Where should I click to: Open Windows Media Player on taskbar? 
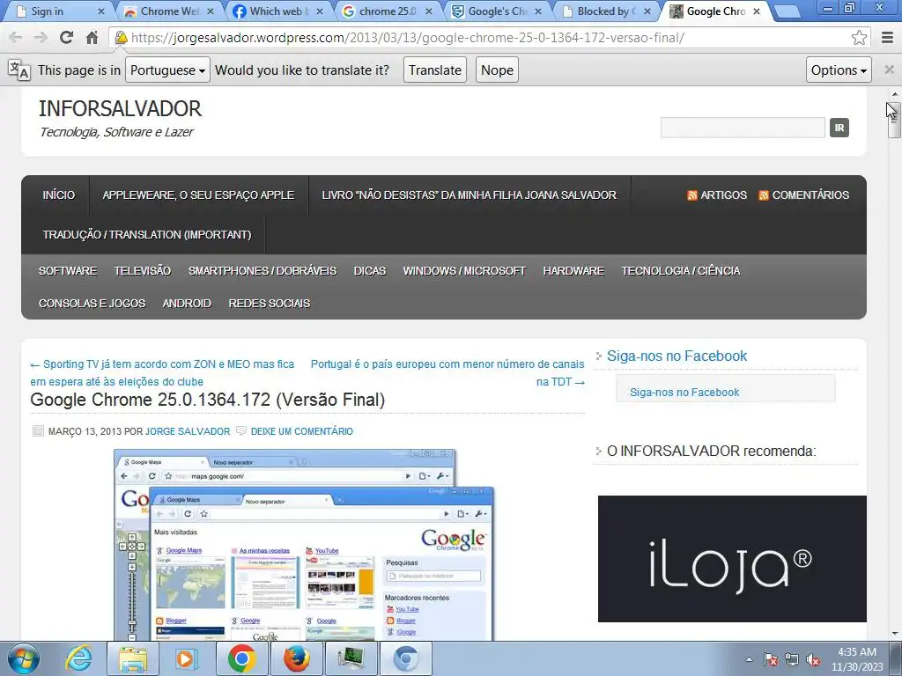[187, 658]
